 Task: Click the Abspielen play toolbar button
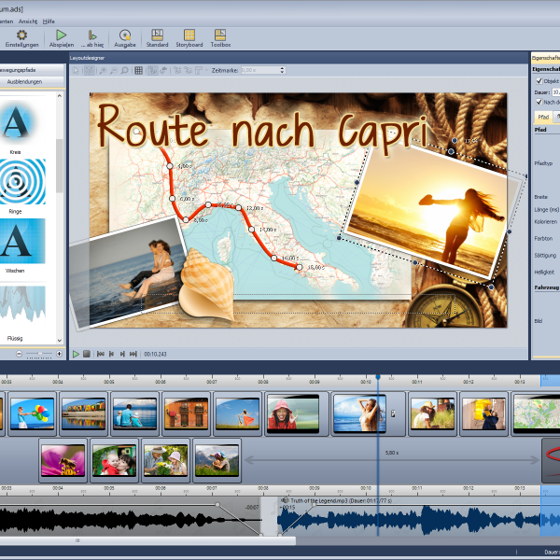coord(62,38)
